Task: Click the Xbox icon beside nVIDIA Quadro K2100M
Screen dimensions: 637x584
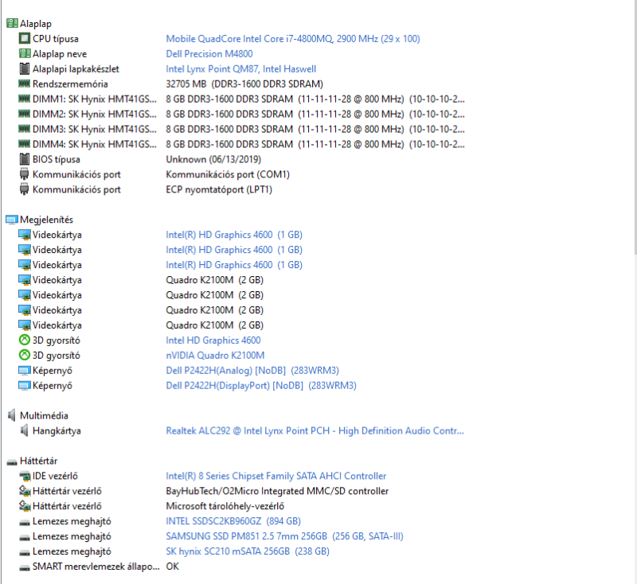Action: coord(25,355)
